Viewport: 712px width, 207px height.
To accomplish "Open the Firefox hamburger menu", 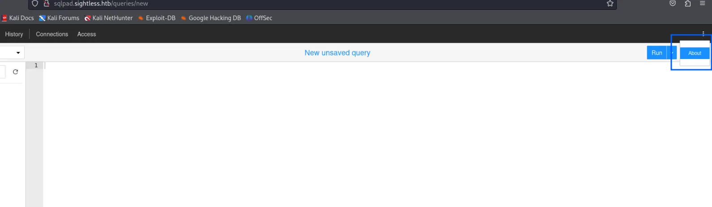I will point(703,4).
